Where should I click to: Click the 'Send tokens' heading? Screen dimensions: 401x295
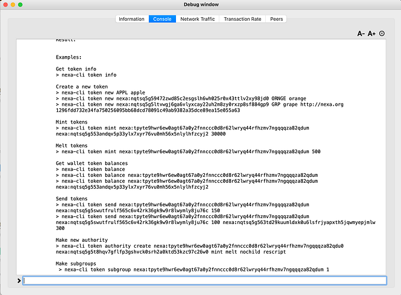click(71, 199)
